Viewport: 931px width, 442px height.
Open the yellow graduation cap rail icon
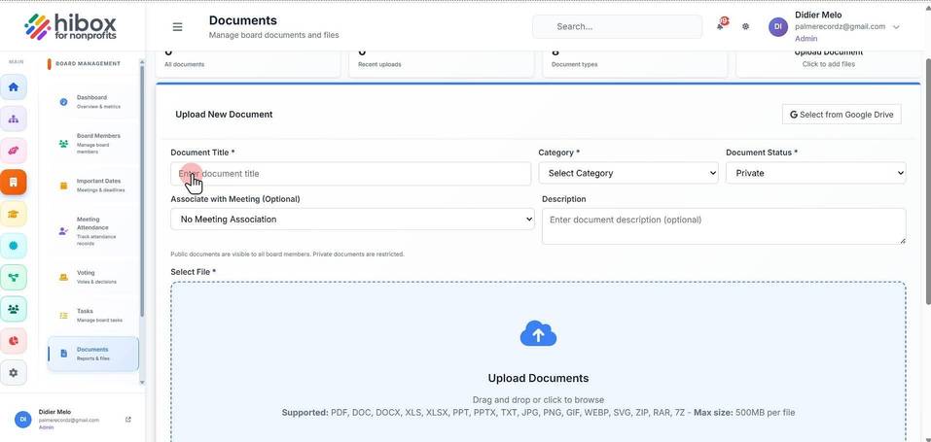coord(13,214)
